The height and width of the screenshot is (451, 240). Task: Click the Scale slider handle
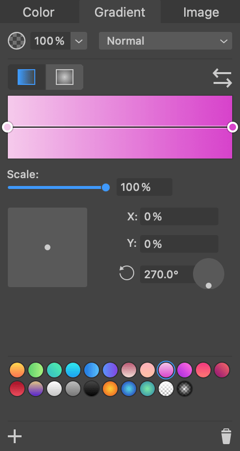pyautogui.click(x=106, y=187)
